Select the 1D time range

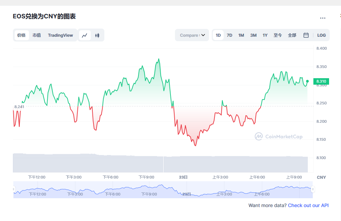218,35
